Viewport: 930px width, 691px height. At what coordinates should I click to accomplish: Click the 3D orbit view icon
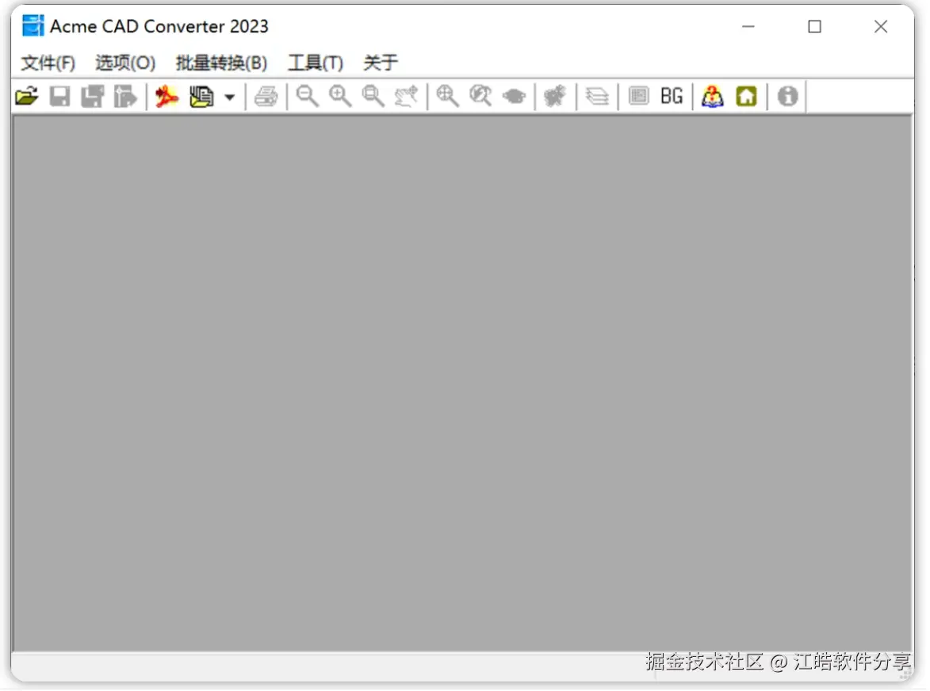click(x=514, y=96)
